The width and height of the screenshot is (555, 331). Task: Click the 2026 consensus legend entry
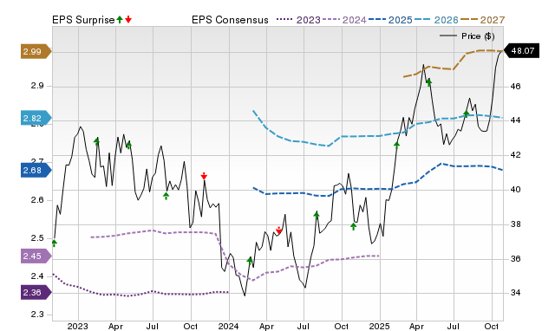coord(436,20)
